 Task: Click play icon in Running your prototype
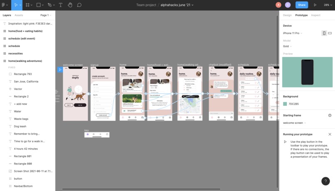285,142
